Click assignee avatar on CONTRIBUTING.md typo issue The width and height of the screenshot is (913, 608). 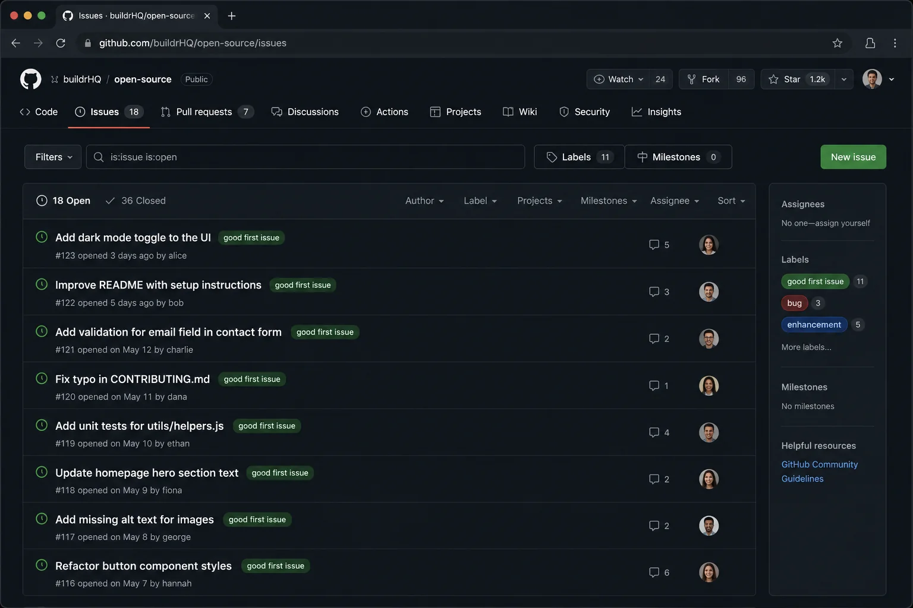pos(709,385)
